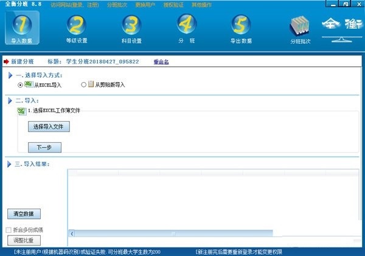This screenshot has width=365, height=256.
Task: Click the 重命名 link
Action: 161,61
